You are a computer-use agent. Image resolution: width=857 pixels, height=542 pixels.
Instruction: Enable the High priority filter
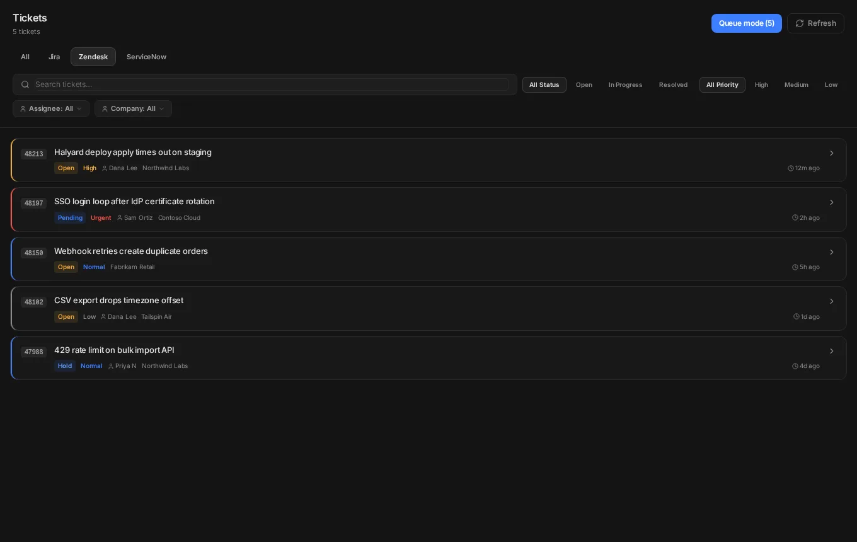point(761,85)
